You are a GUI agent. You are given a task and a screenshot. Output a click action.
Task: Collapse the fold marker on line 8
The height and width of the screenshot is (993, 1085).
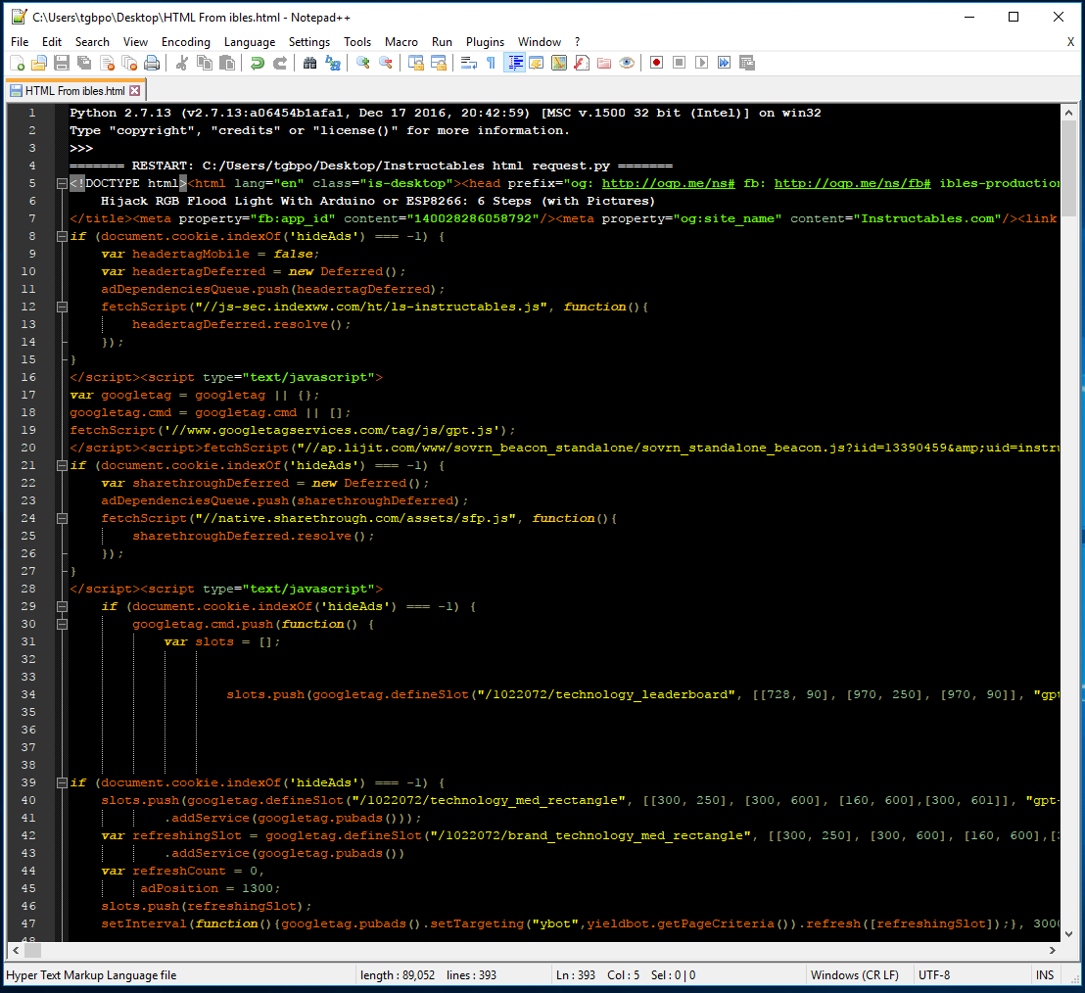pos(62,236)
